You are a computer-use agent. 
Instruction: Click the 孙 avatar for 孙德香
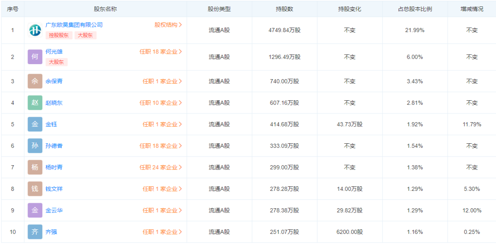35,146
